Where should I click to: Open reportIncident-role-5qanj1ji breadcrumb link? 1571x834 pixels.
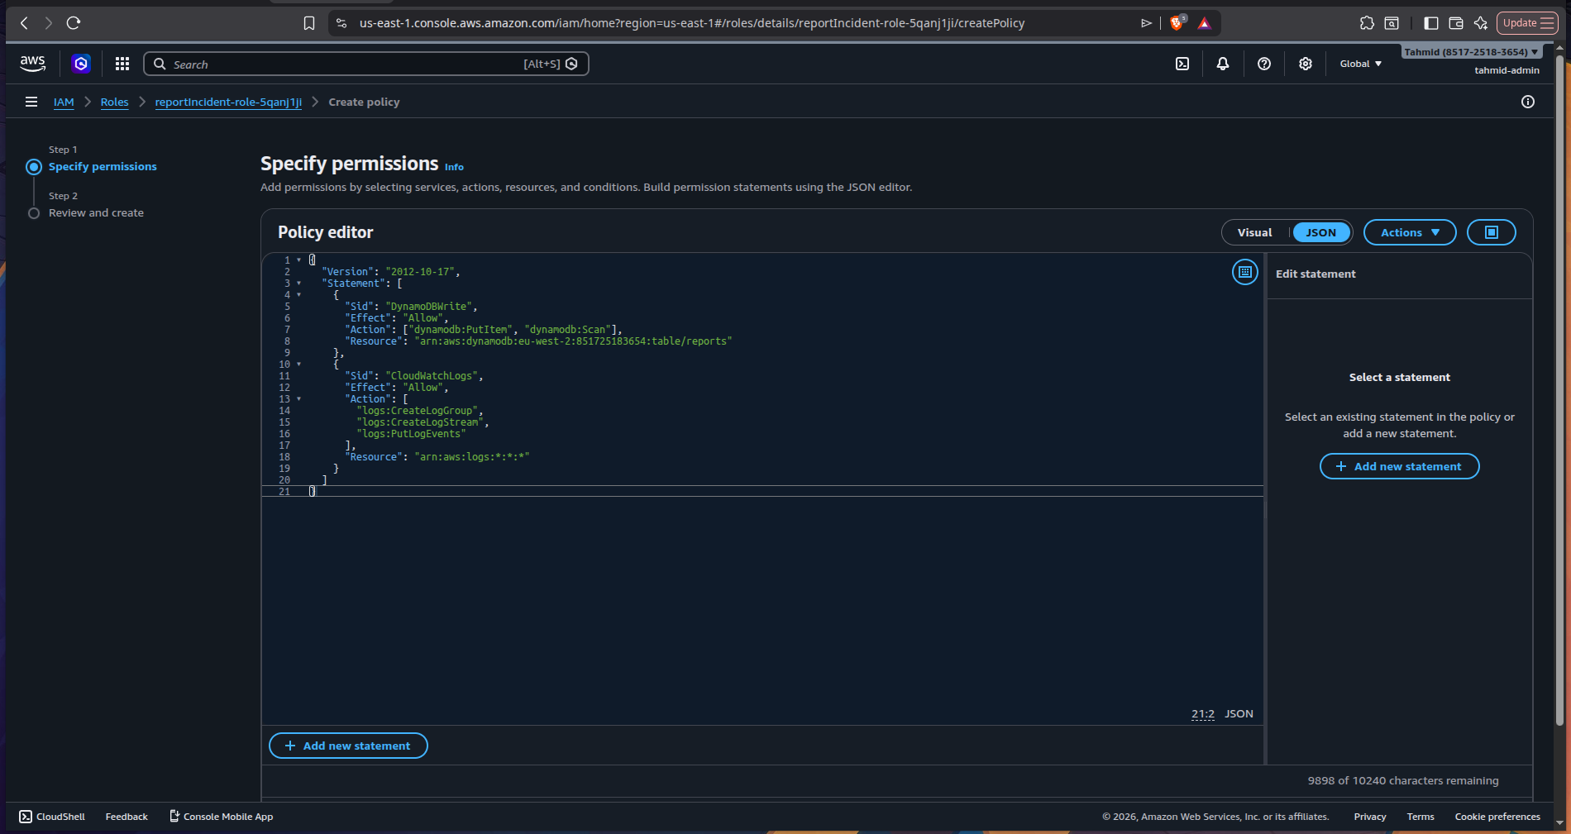pyautogui.click(x=228, y=102)
